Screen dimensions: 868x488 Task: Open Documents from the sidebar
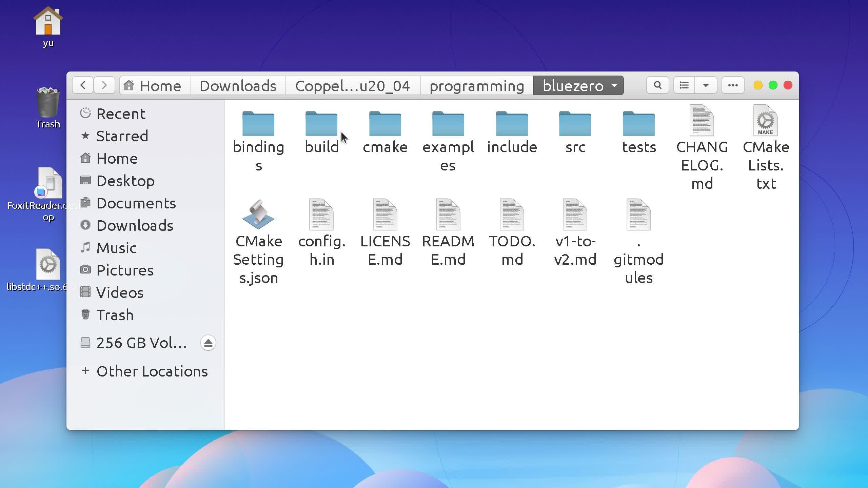pyautogui.click(x=136, y=203)
